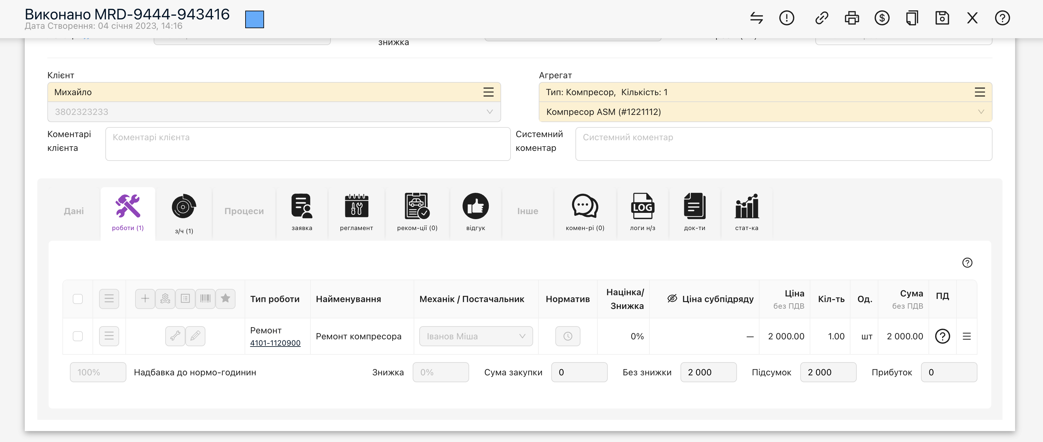Open док-ти tab
This screenshot has height=442, width=1043.
(x=694, y=213)
